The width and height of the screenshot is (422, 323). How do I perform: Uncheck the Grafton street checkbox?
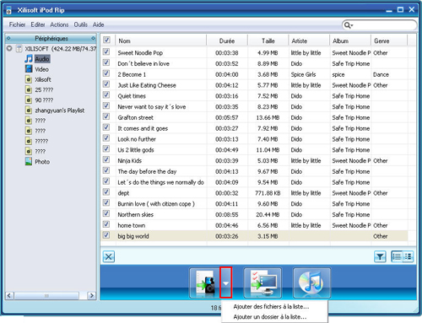coord(106,116)
